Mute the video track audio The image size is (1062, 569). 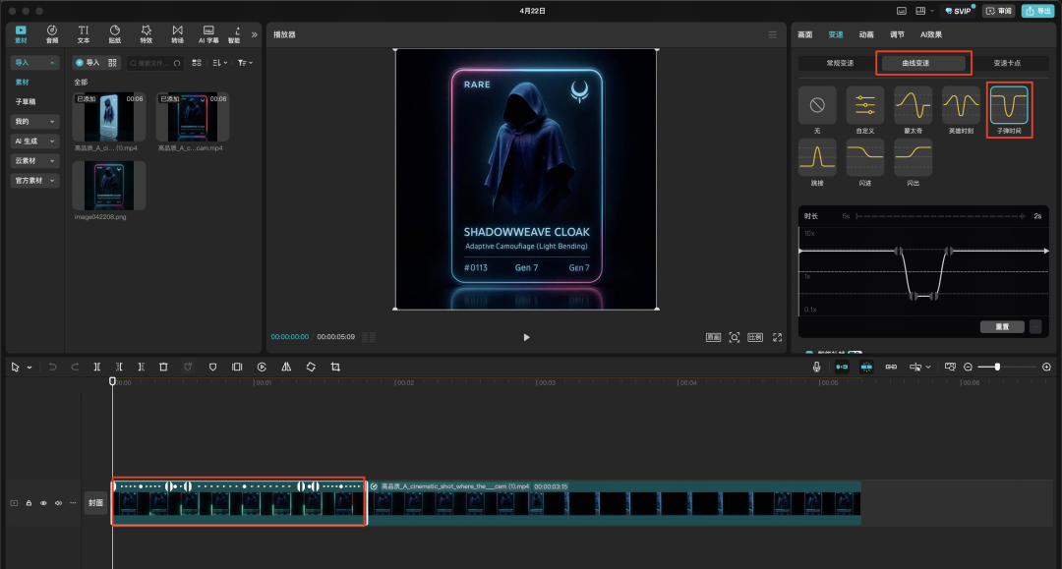58,503
